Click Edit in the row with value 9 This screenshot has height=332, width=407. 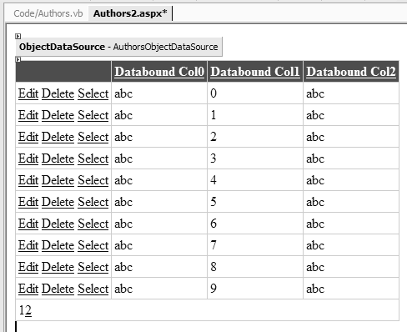(28, 289)
